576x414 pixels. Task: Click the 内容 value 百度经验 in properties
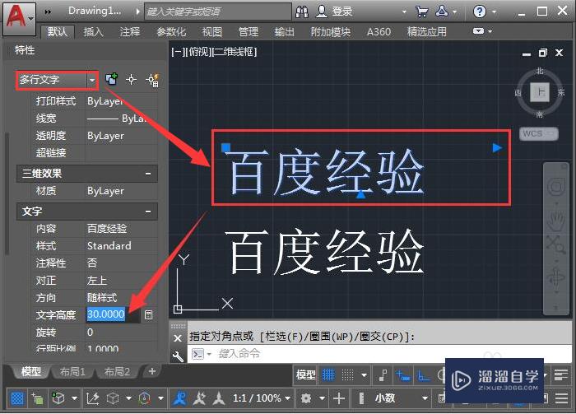click(107, 229)
